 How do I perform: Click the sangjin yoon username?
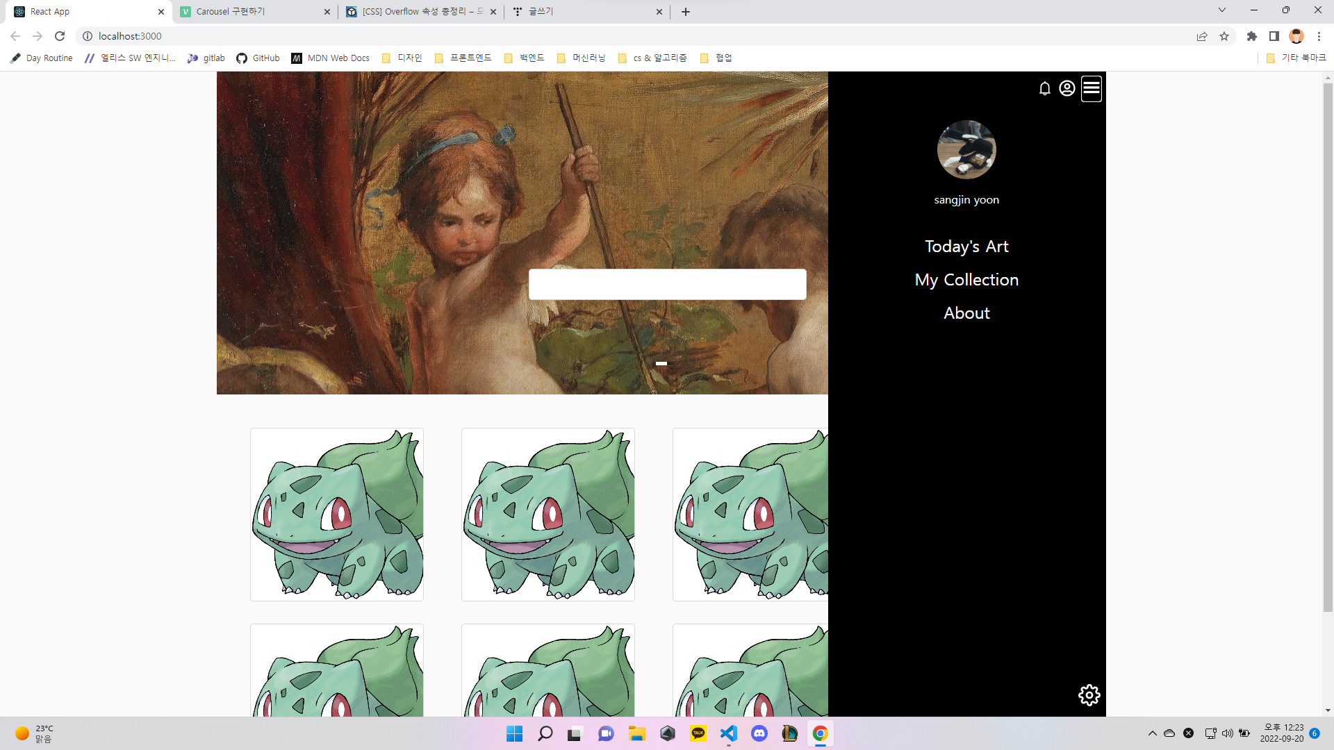pos(966,200)
